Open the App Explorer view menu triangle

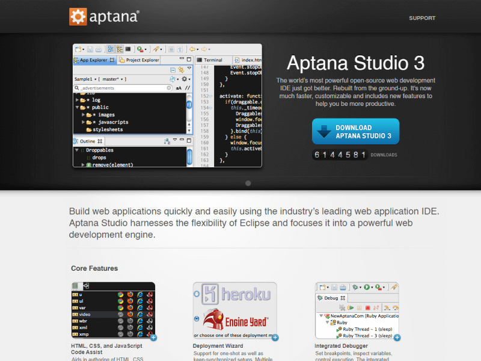189,68
